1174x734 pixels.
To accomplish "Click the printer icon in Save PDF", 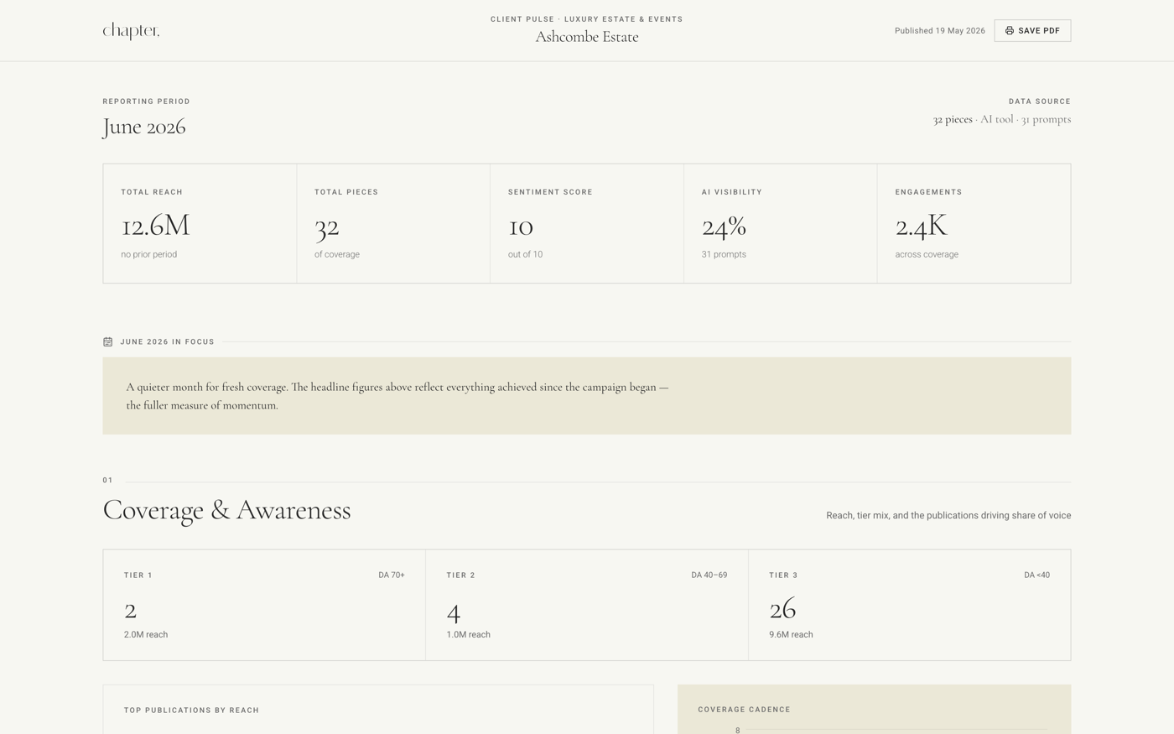I will [x=1010, y=31].
